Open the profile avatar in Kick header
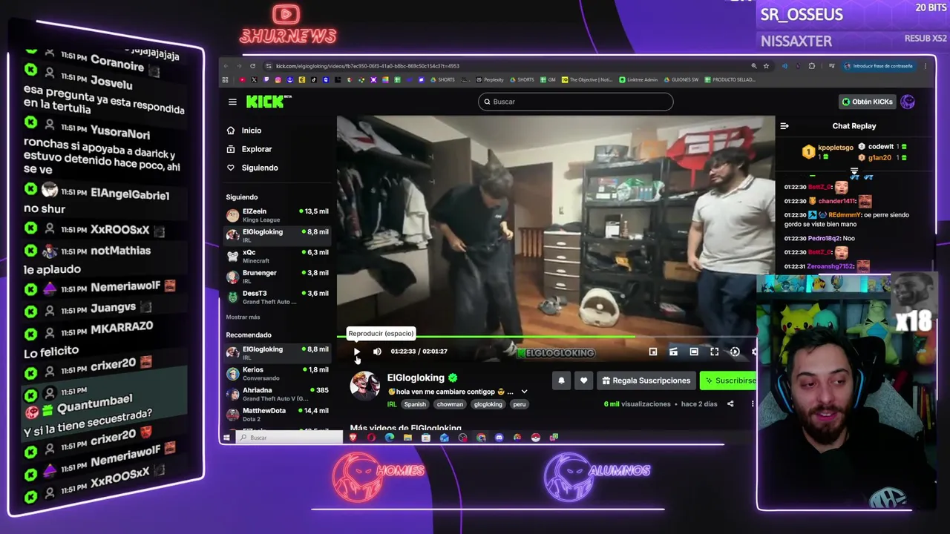950x534 pixels. point(908,102)
